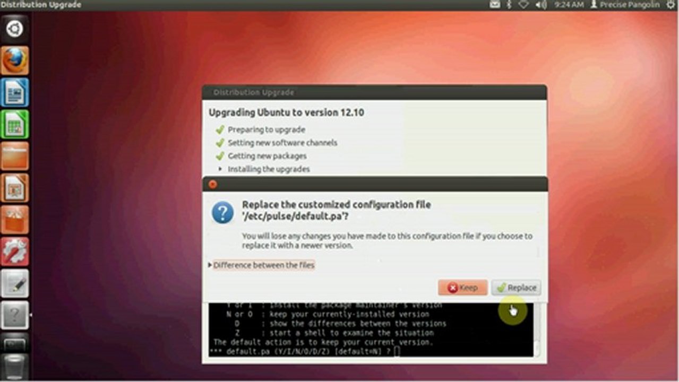This screenshot has width=679, height=382.
Task: Open LibreOffice Calc from the launcher
Action: point(14,124)
